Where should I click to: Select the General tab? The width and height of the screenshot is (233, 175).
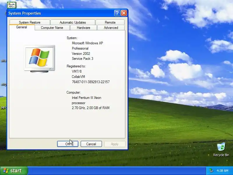pyautogui.click(x=22, y=27)
